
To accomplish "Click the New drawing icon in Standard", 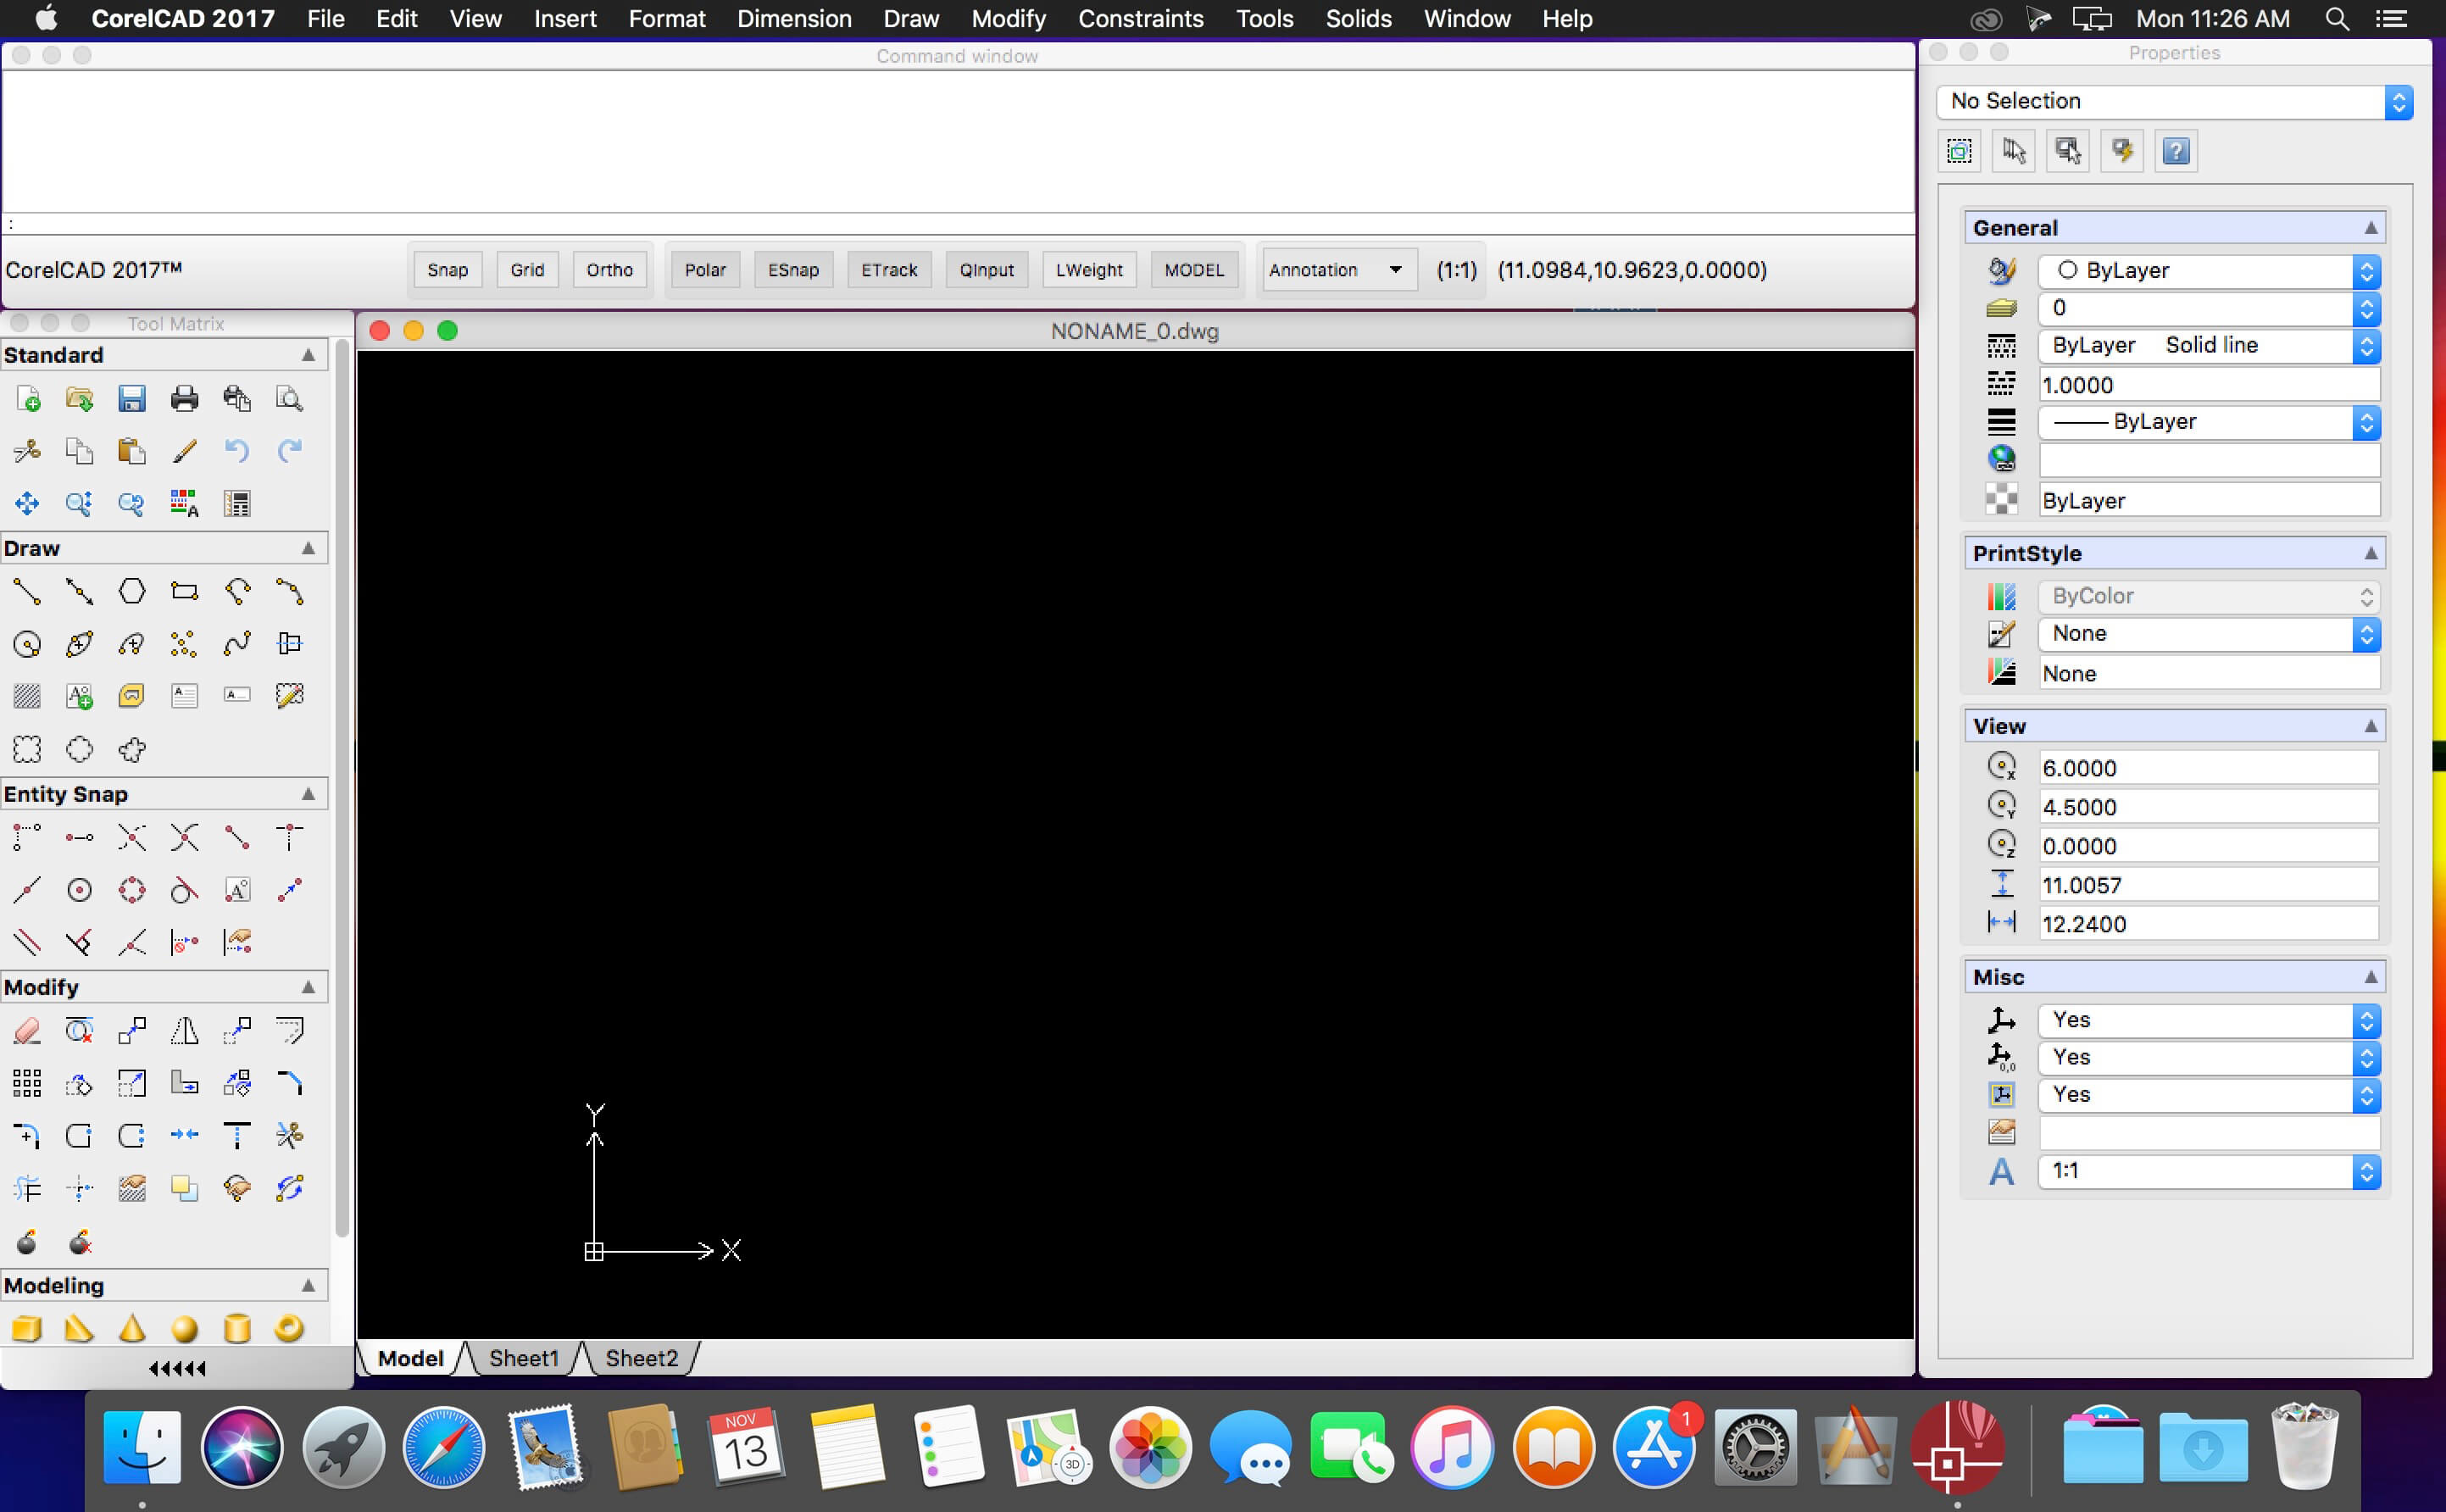I will (28, 399).
